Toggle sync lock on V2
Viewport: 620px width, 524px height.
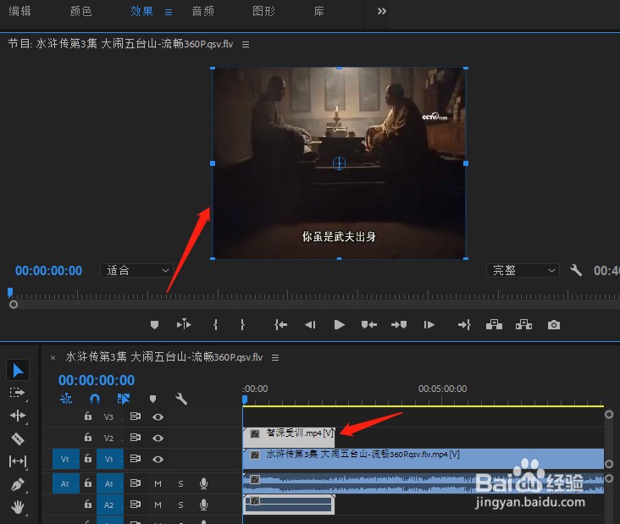(136, 438)
